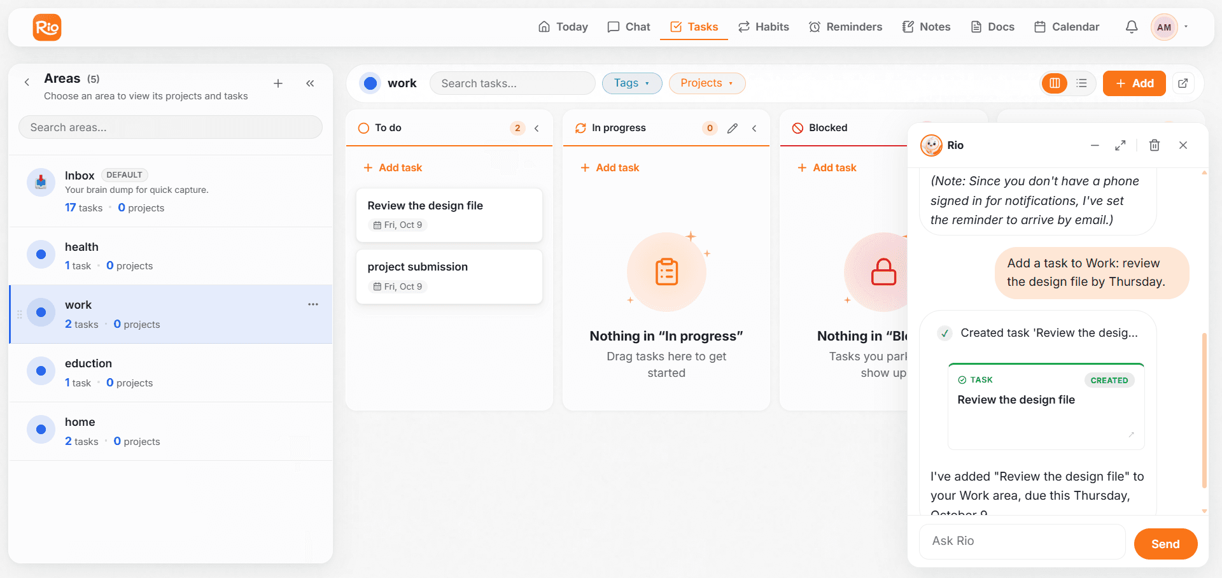Open the Notes tab
This screenshot has width=1222, height=578.
pyautogui.click(x=926, y=27)
